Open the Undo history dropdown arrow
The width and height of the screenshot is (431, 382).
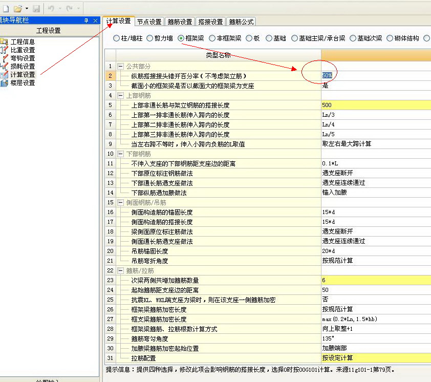click(x=60, y=9)
